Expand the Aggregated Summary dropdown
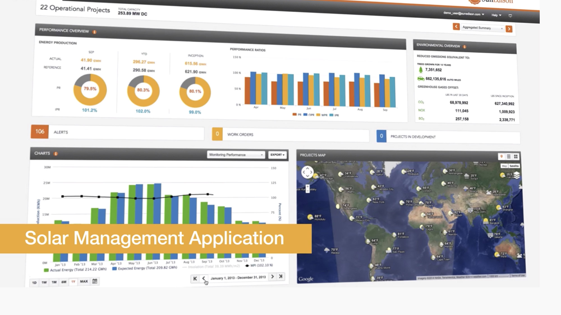Image resolution: width=561 pixels, height=315 pixels. tap(482, 28)
